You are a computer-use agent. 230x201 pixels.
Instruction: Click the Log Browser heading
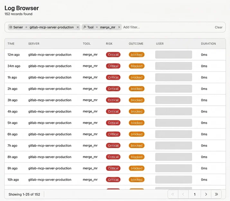(22, 8)
